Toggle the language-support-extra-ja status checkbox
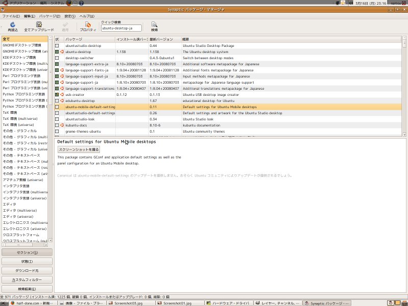 click(57, 64)
